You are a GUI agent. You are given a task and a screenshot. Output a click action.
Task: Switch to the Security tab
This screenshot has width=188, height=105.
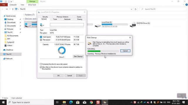point(45,17)
